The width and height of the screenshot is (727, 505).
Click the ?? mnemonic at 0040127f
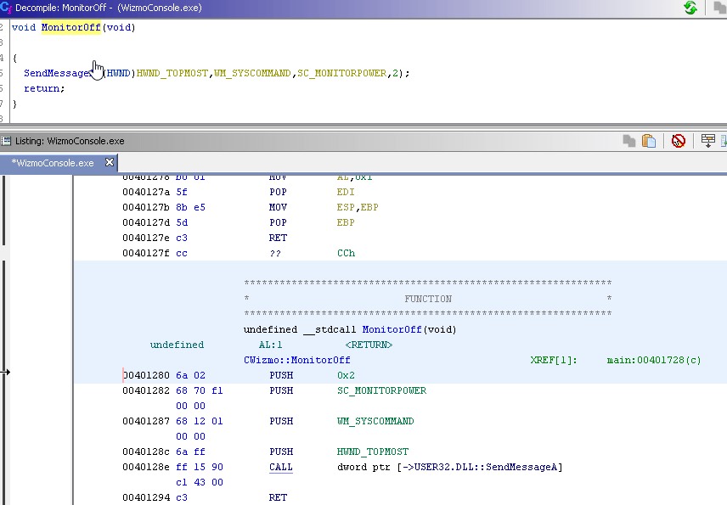point(275,254)
